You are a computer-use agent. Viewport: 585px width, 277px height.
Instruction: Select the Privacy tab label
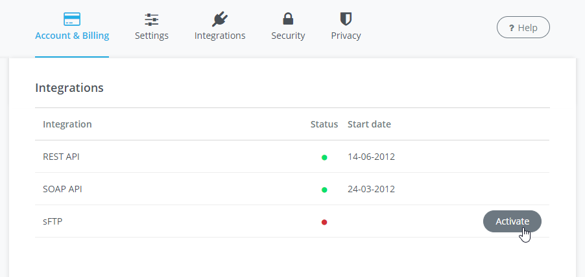346,36
